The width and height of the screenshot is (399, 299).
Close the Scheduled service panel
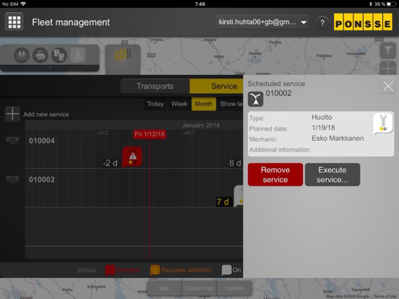[388, 86]
